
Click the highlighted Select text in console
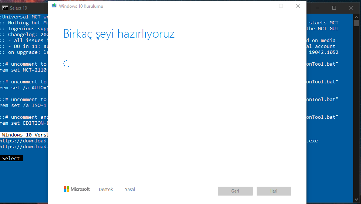tap(11, 158)
